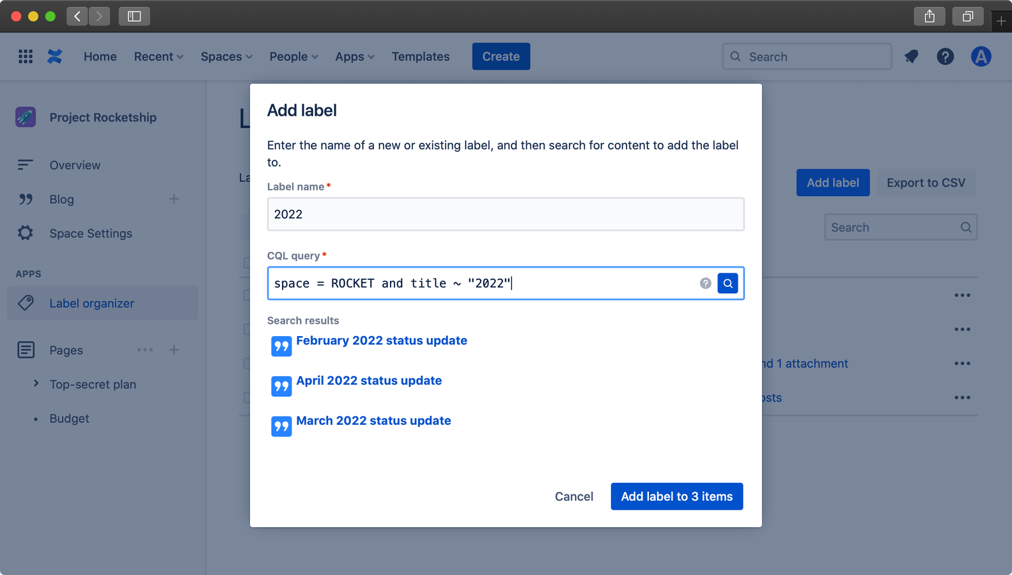Click the Confluence logo icon
Screen dimensions: 1012x575
pos(55,56)
